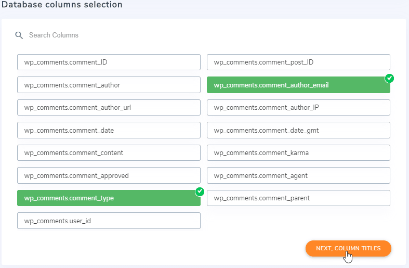Toggle the wp_comments.comment_agent column
The image size is (409, 268).
coord(298,175)
